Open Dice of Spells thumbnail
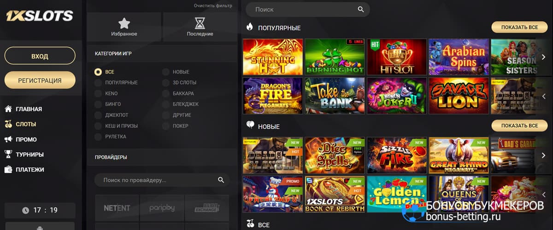553x230 pixels. coord(335,155)
